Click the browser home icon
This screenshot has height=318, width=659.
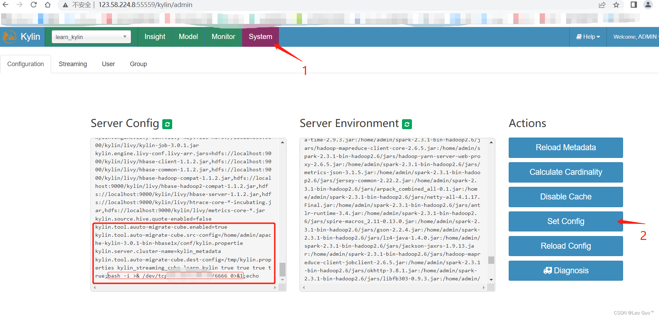tap(48, 5)
